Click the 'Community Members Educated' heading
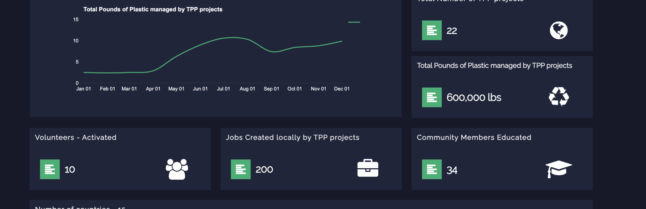 474,138
